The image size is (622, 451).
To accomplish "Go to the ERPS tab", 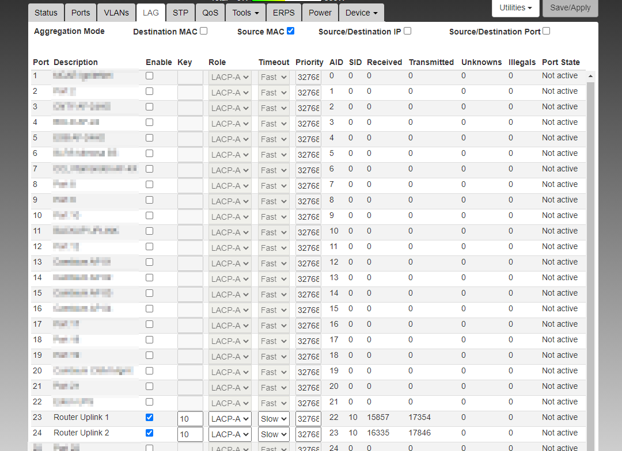I will pos(283,13).
